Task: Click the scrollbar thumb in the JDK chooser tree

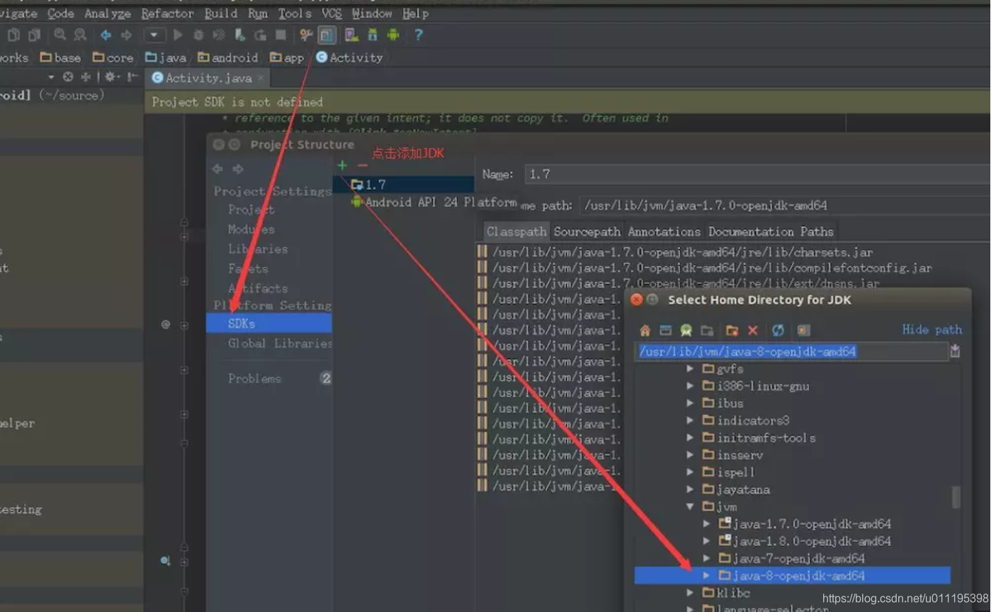Action: pos(956,497)
